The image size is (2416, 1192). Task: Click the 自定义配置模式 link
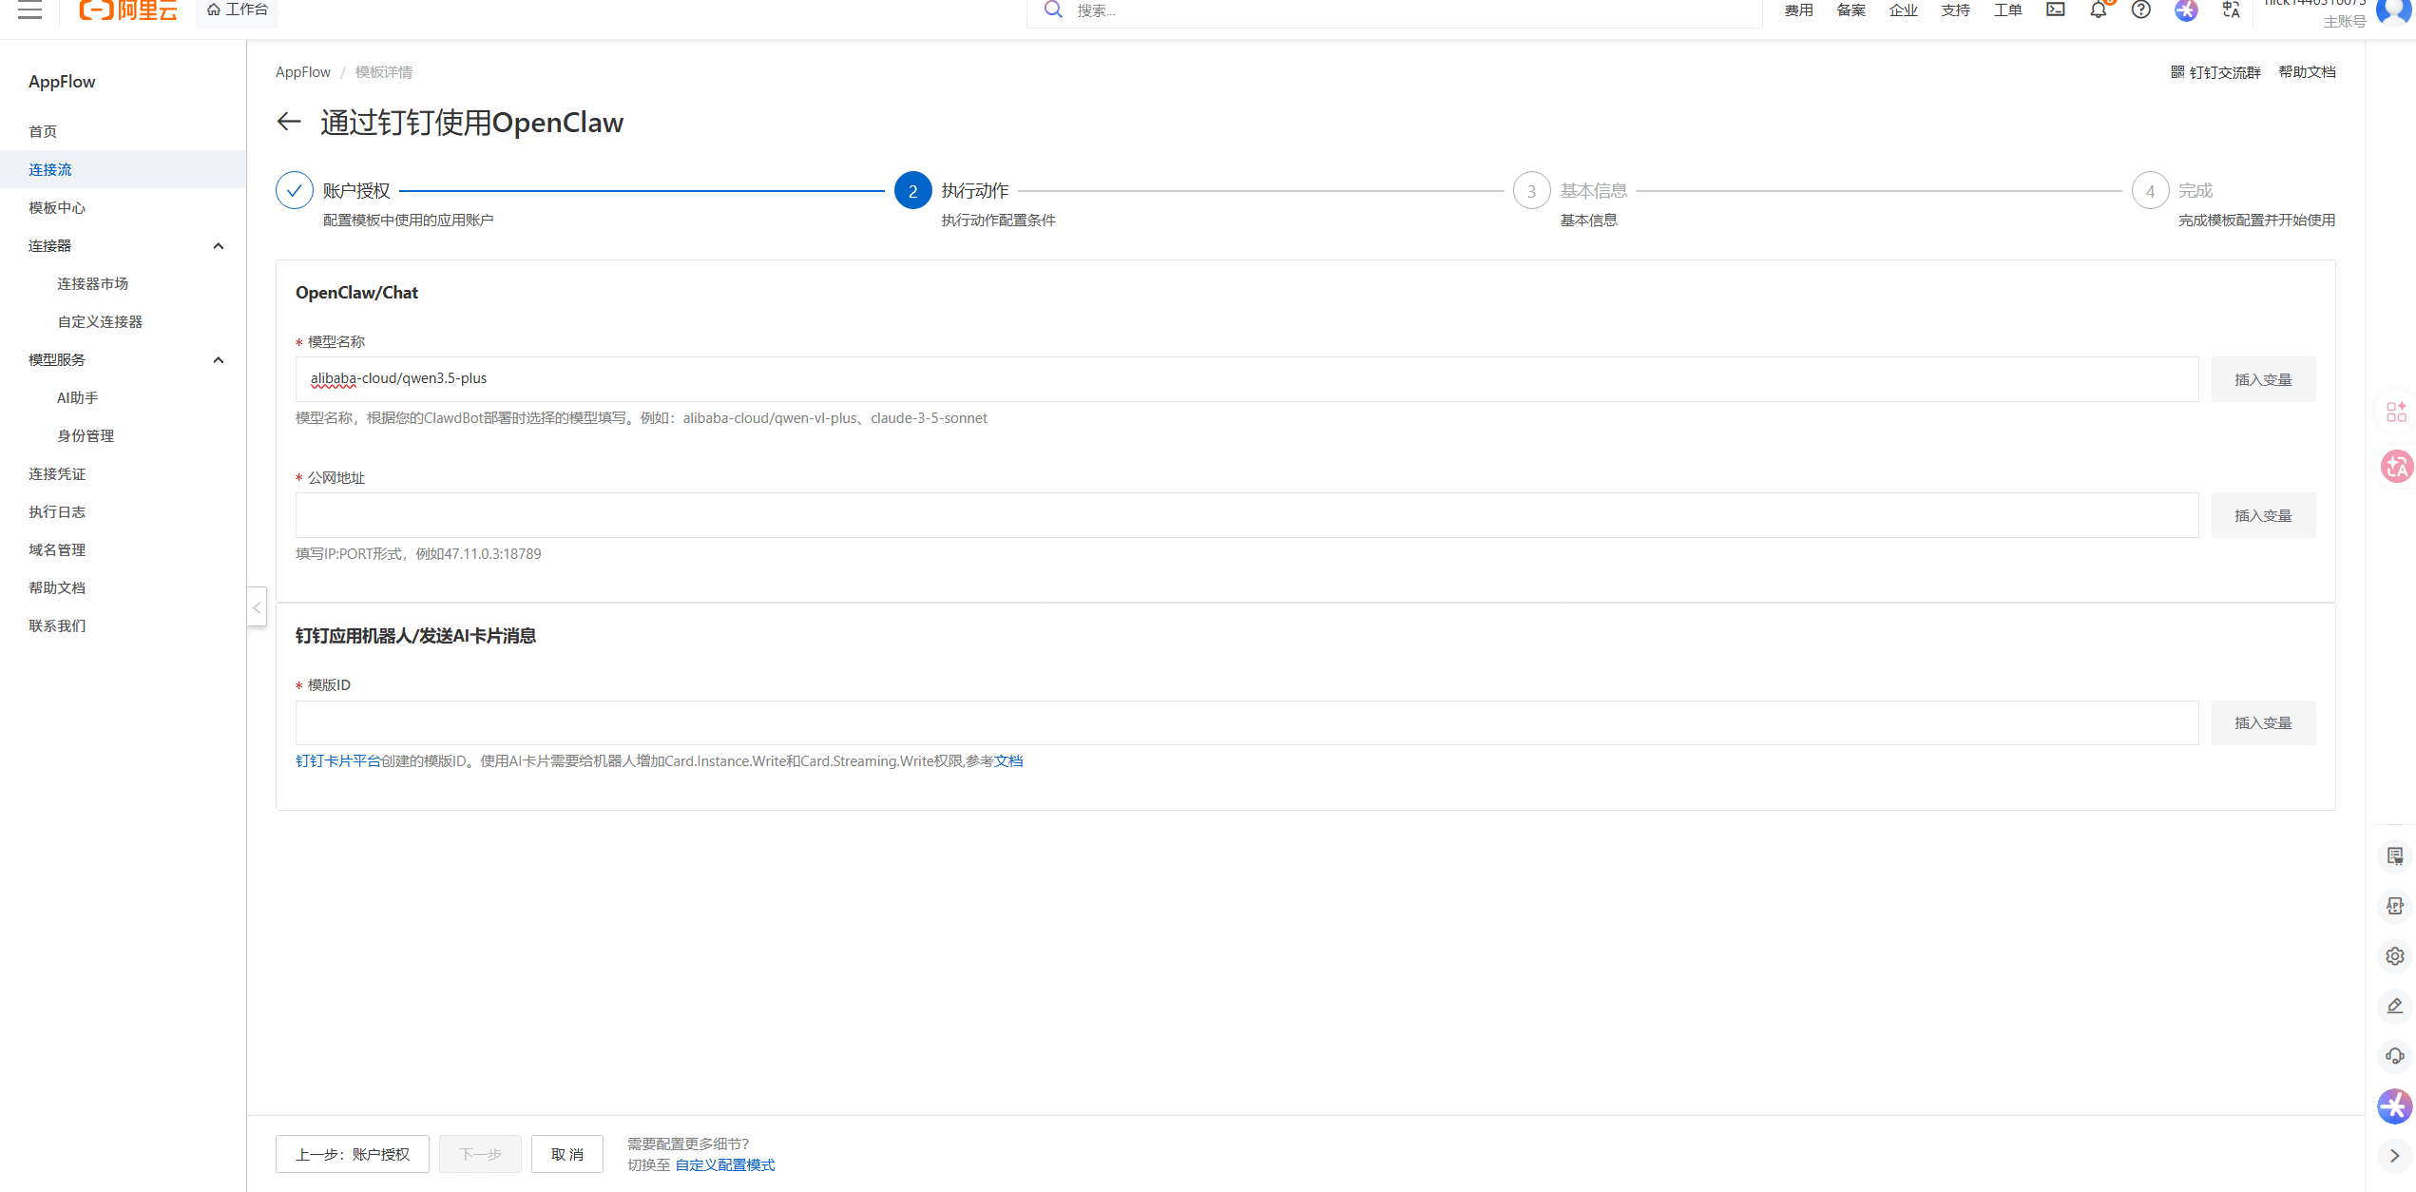click(724, 1165)
